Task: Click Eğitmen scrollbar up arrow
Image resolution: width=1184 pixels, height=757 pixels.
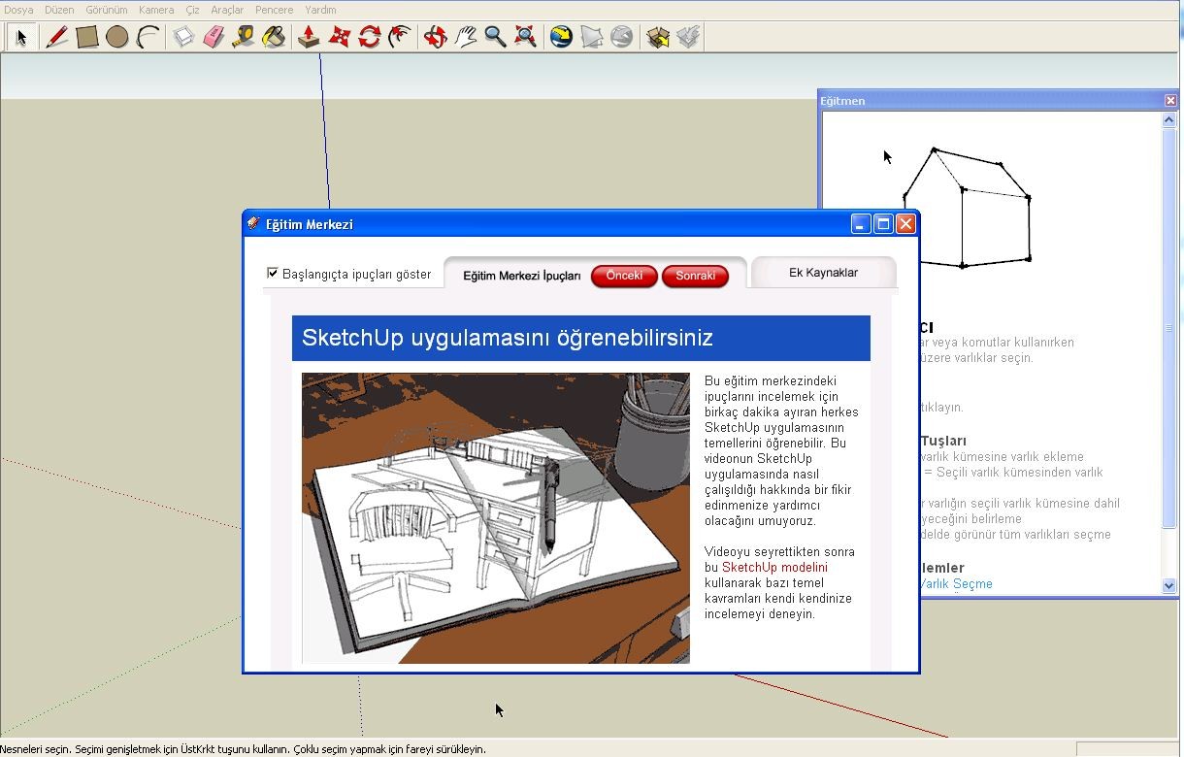Action: (1169, 119)
